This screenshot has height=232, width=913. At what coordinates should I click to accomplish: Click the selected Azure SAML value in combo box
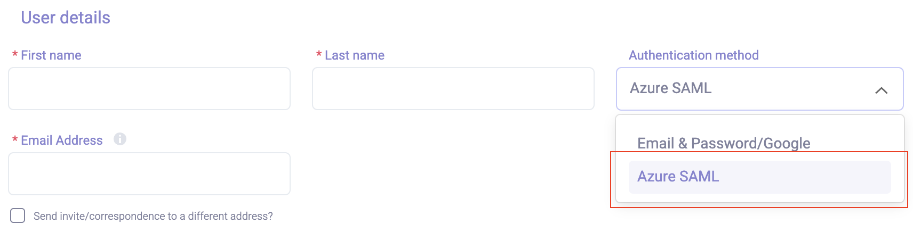[x=671, y=88]
